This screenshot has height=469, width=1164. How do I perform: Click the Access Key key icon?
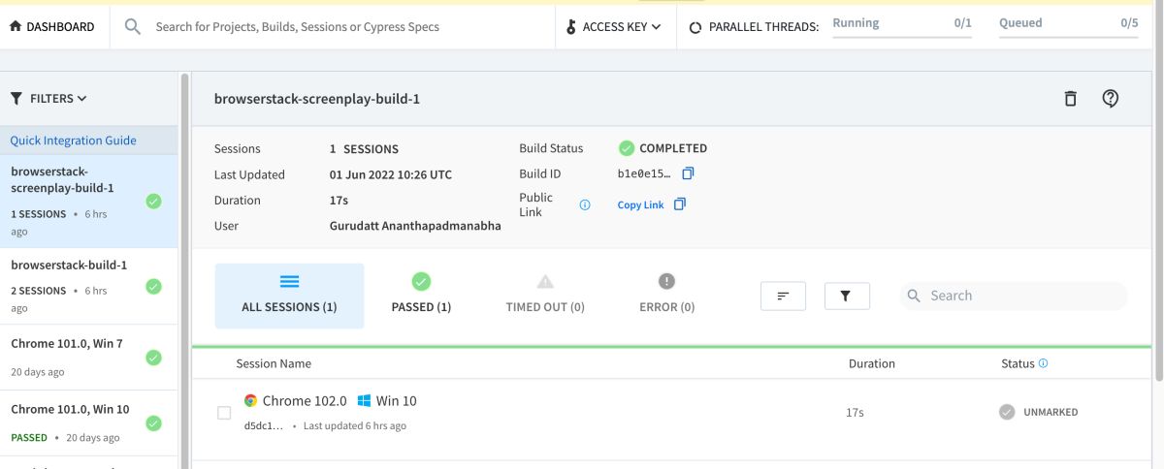(571, 27)
